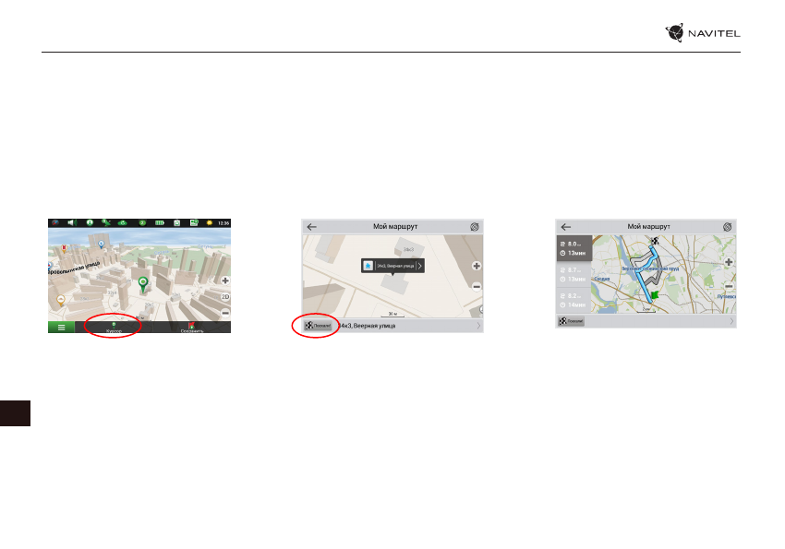
Task: Switch map view with the 2D button
Action: click(x=224, y=297)
